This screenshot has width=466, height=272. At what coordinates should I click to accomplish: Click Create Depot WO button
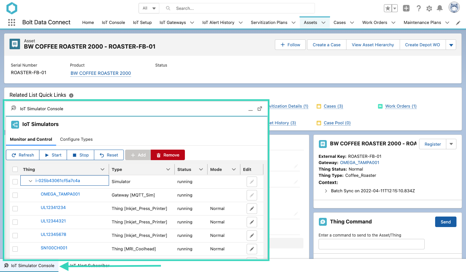(422, 45)
